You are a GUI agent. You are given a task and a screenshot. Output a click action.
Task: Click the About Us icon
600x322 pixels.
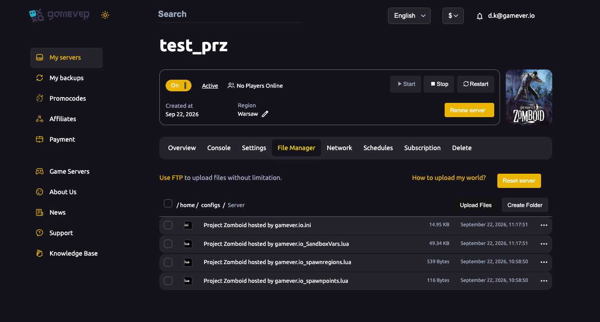tap(40, 192)
